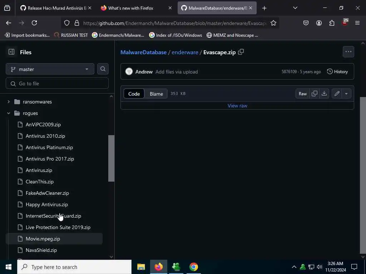Click Andrew's avatar image
This screenshot has width=366, height=274.
[129, 71]
